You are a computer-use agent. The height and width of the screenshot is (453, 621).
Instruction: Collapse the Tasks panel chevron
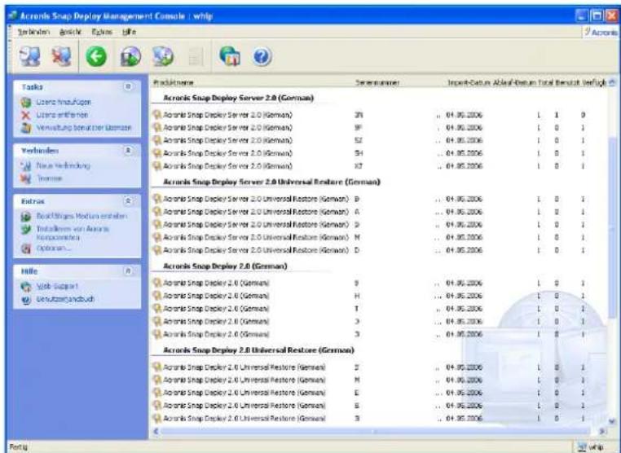point(128,86)
